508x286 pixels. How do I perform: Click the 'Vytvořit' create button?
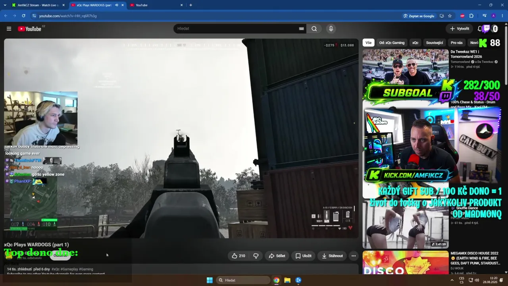pos(460,29)
